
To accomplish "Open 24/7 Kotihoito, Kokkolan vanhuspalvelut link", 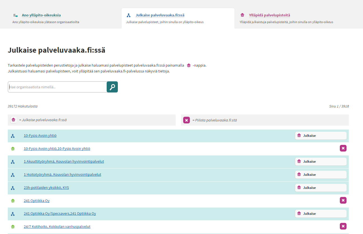I will pyautogui.click(x=57, y=227).
